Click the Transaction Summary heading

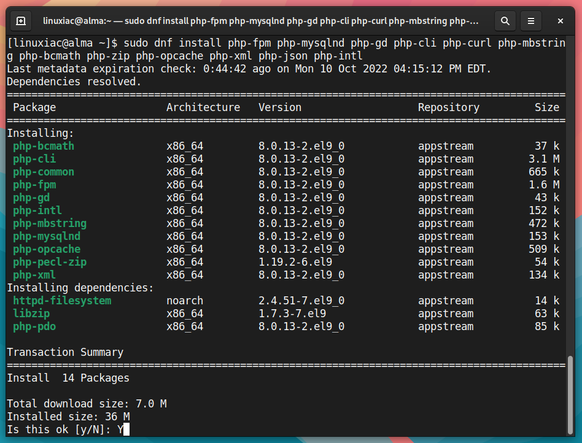point(65,352)
